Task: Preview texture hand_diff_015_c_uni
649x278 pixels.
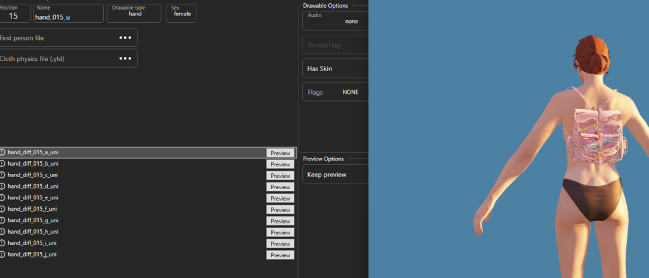Action: [x=280, y=175]
